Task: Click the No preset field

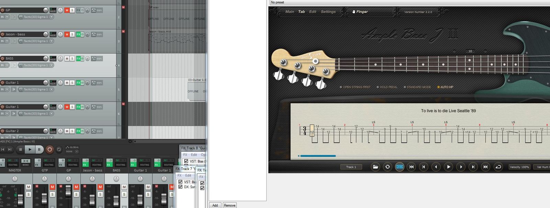Action: point(410,2)
